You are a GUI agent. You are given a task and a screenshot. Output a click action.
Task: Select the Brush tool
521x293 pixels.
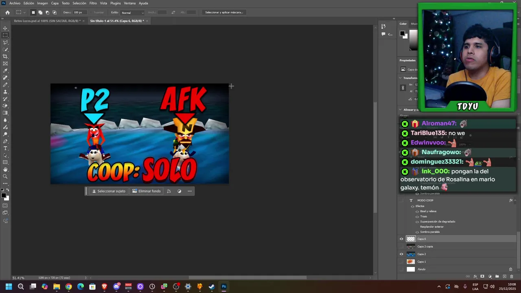pyautogui.click(x=5, y=85)
